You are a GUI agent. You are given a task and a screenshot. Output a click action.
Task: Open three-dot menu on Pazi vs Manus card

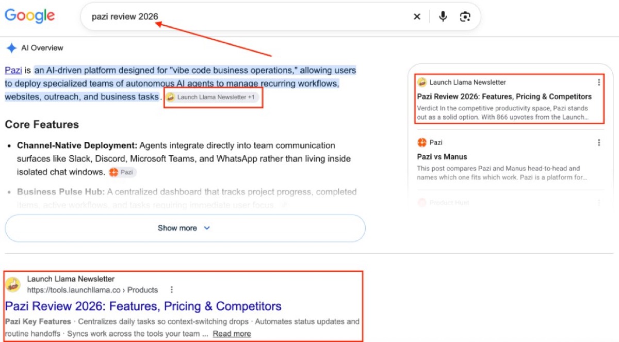(x=598, y=142)
